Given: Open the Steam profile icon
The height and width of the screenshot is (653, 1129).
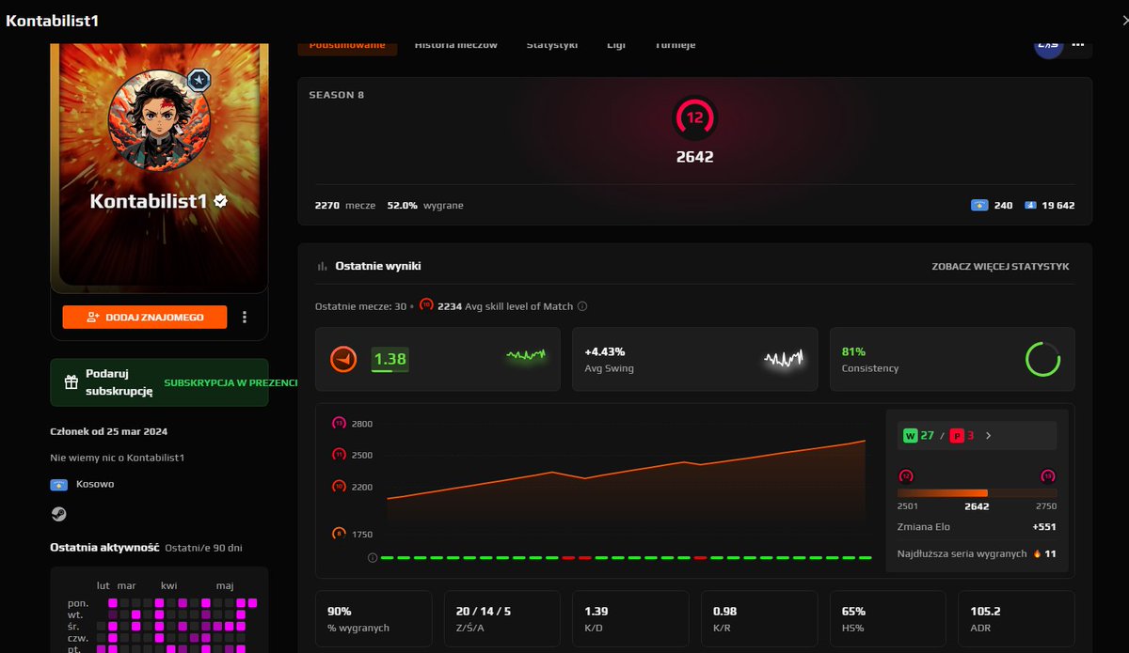Looking at the screenshot, I should (x=58, y=514).
